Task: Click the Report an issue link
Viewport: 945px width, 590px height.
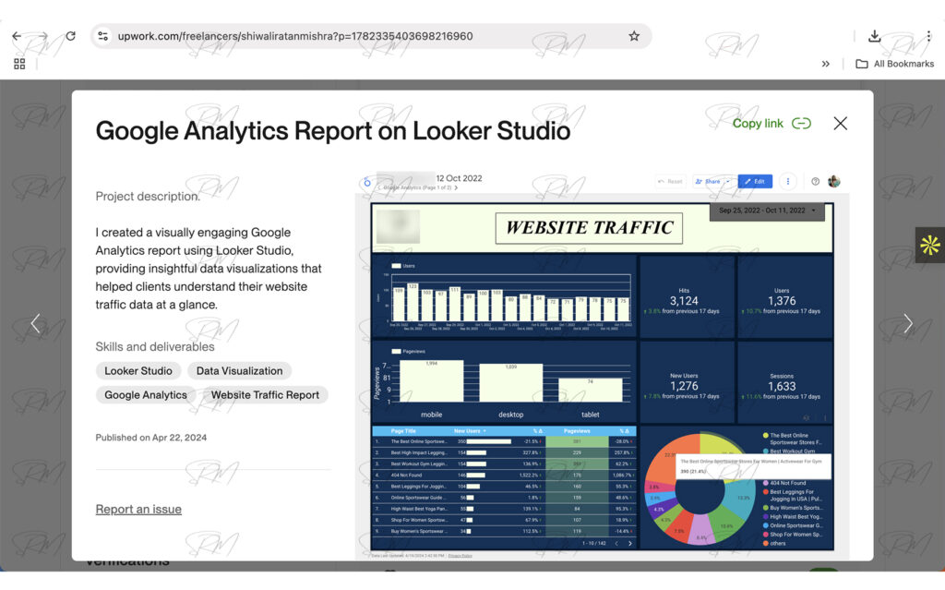Action: tap(138, 509)
